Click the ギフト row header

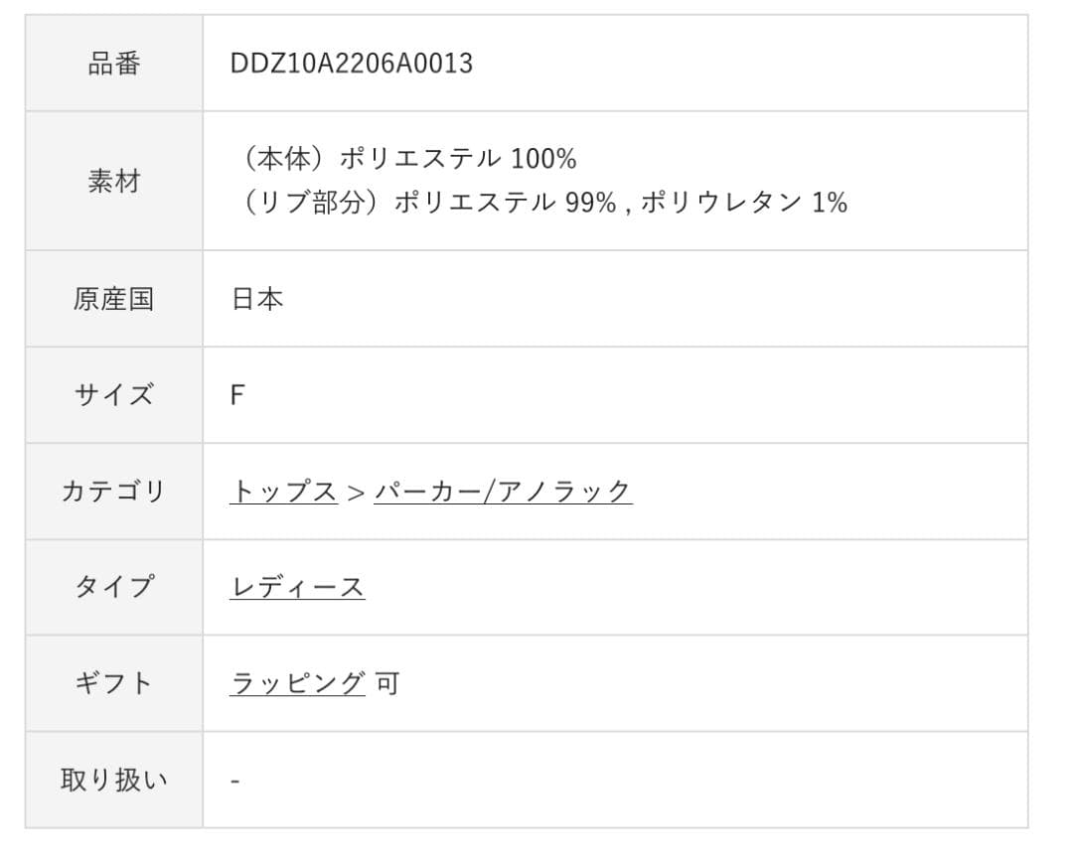coord(114,681)
